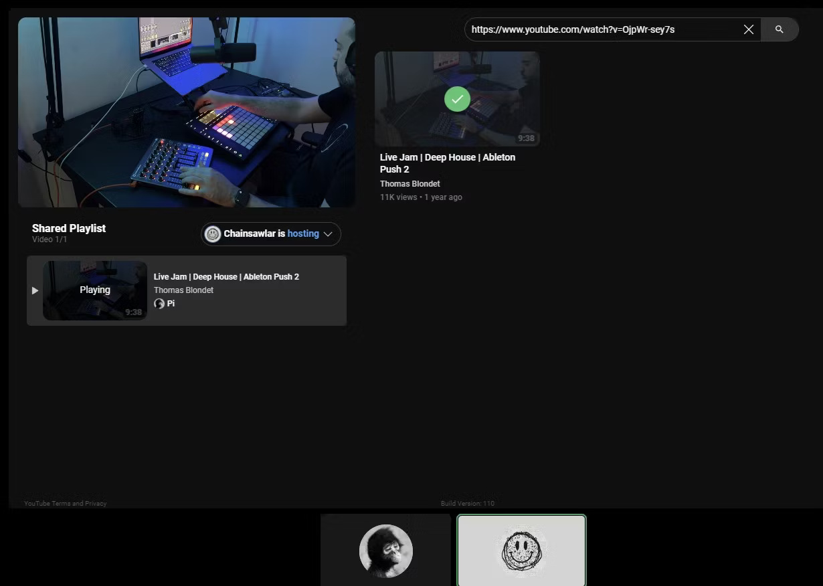Click the green checkmark on the search result thumbnail
The width and height of the screenshot is (823, 586).
pos(457,99)
